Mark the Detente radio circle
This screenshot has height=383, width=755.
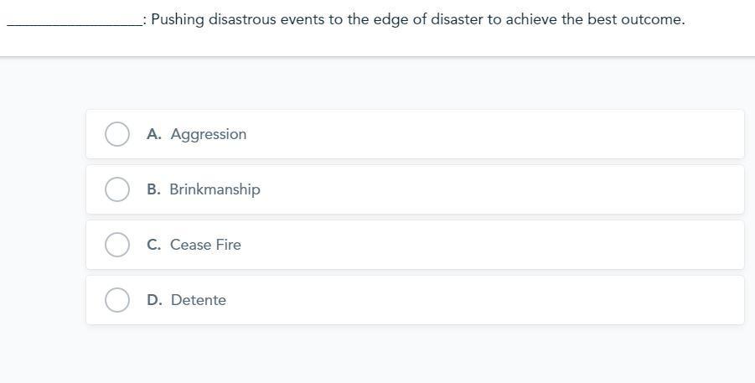pos(117,300)
